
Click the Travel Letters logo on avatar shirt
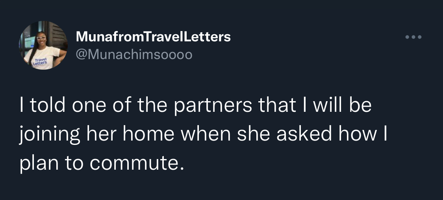click(39, 62)
